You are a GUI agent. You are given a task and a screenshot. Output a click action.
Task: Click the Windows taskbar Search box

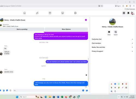coord(29,97)
